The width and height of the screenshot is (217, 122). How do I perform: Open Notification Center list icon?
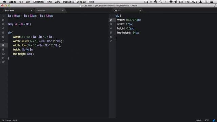coord(212,2)
